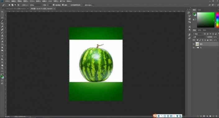The image size is (219, 118).
Task: Select the Eraser tool
Action: pyautogui.click(x=2, y=42)
